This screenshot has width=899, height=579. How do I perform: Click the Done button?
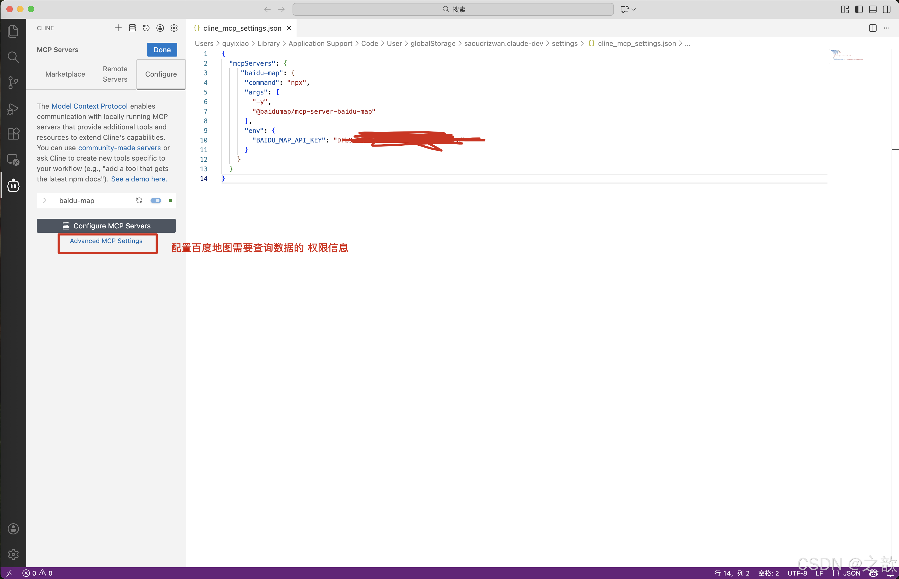(x=162, y=50)
